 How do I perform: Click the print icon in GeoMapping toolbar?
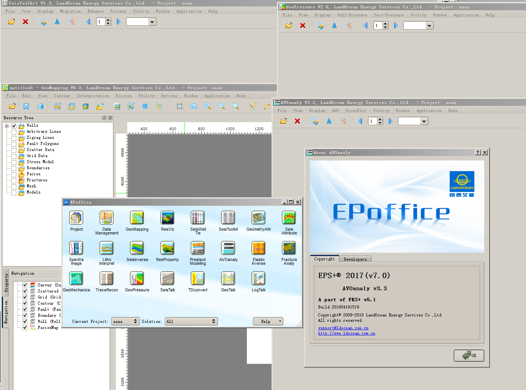point(40,106)
